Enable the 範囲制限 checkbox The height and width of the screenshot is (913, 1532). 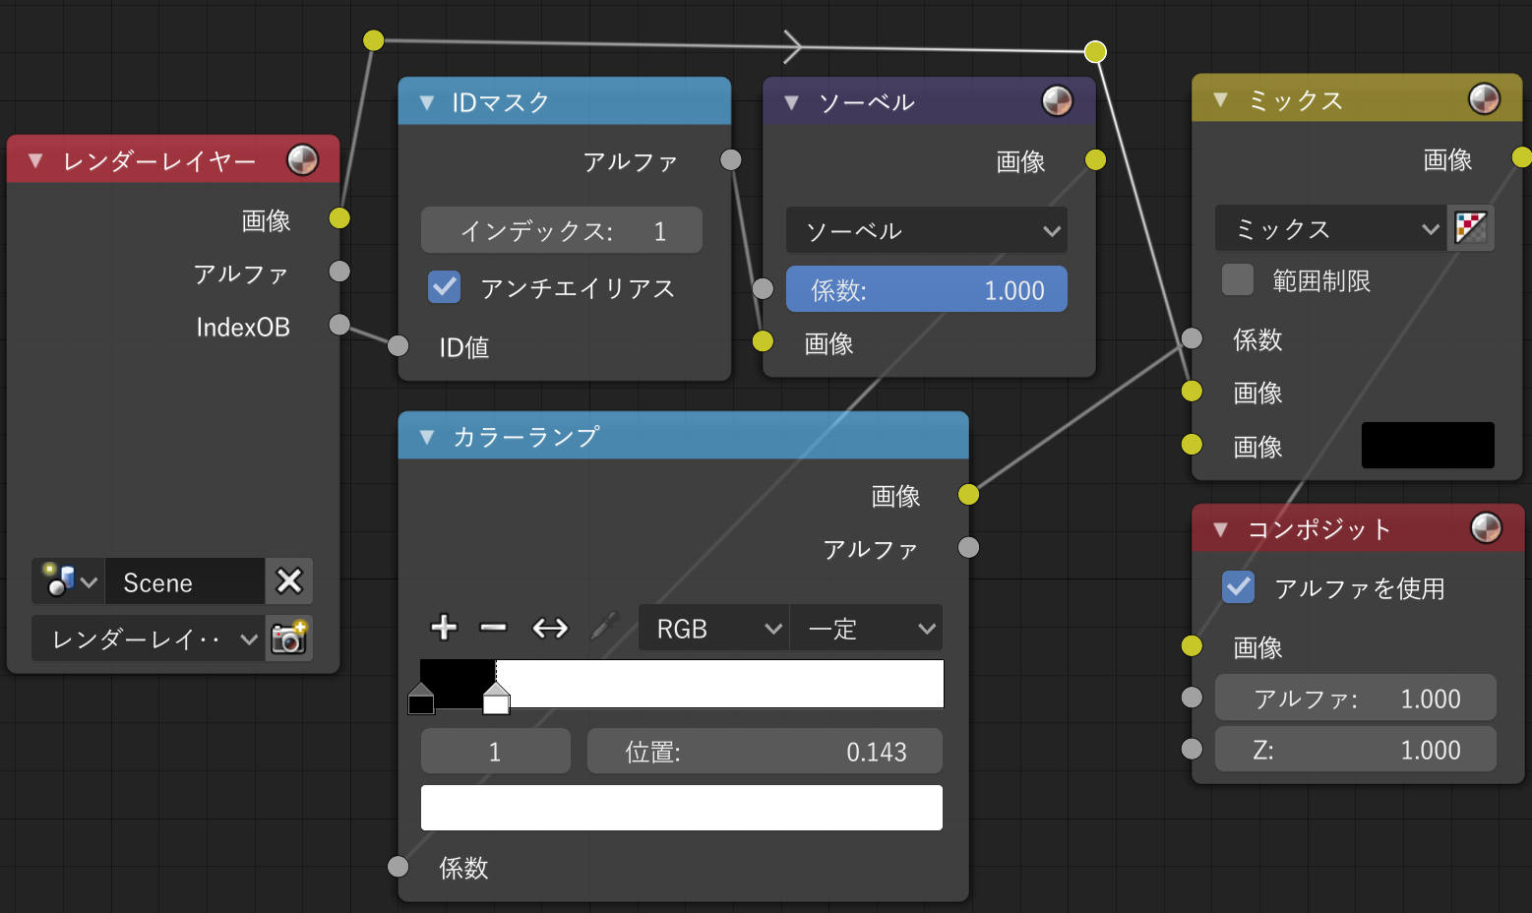pyautogui.click(x=1238, y=279)
